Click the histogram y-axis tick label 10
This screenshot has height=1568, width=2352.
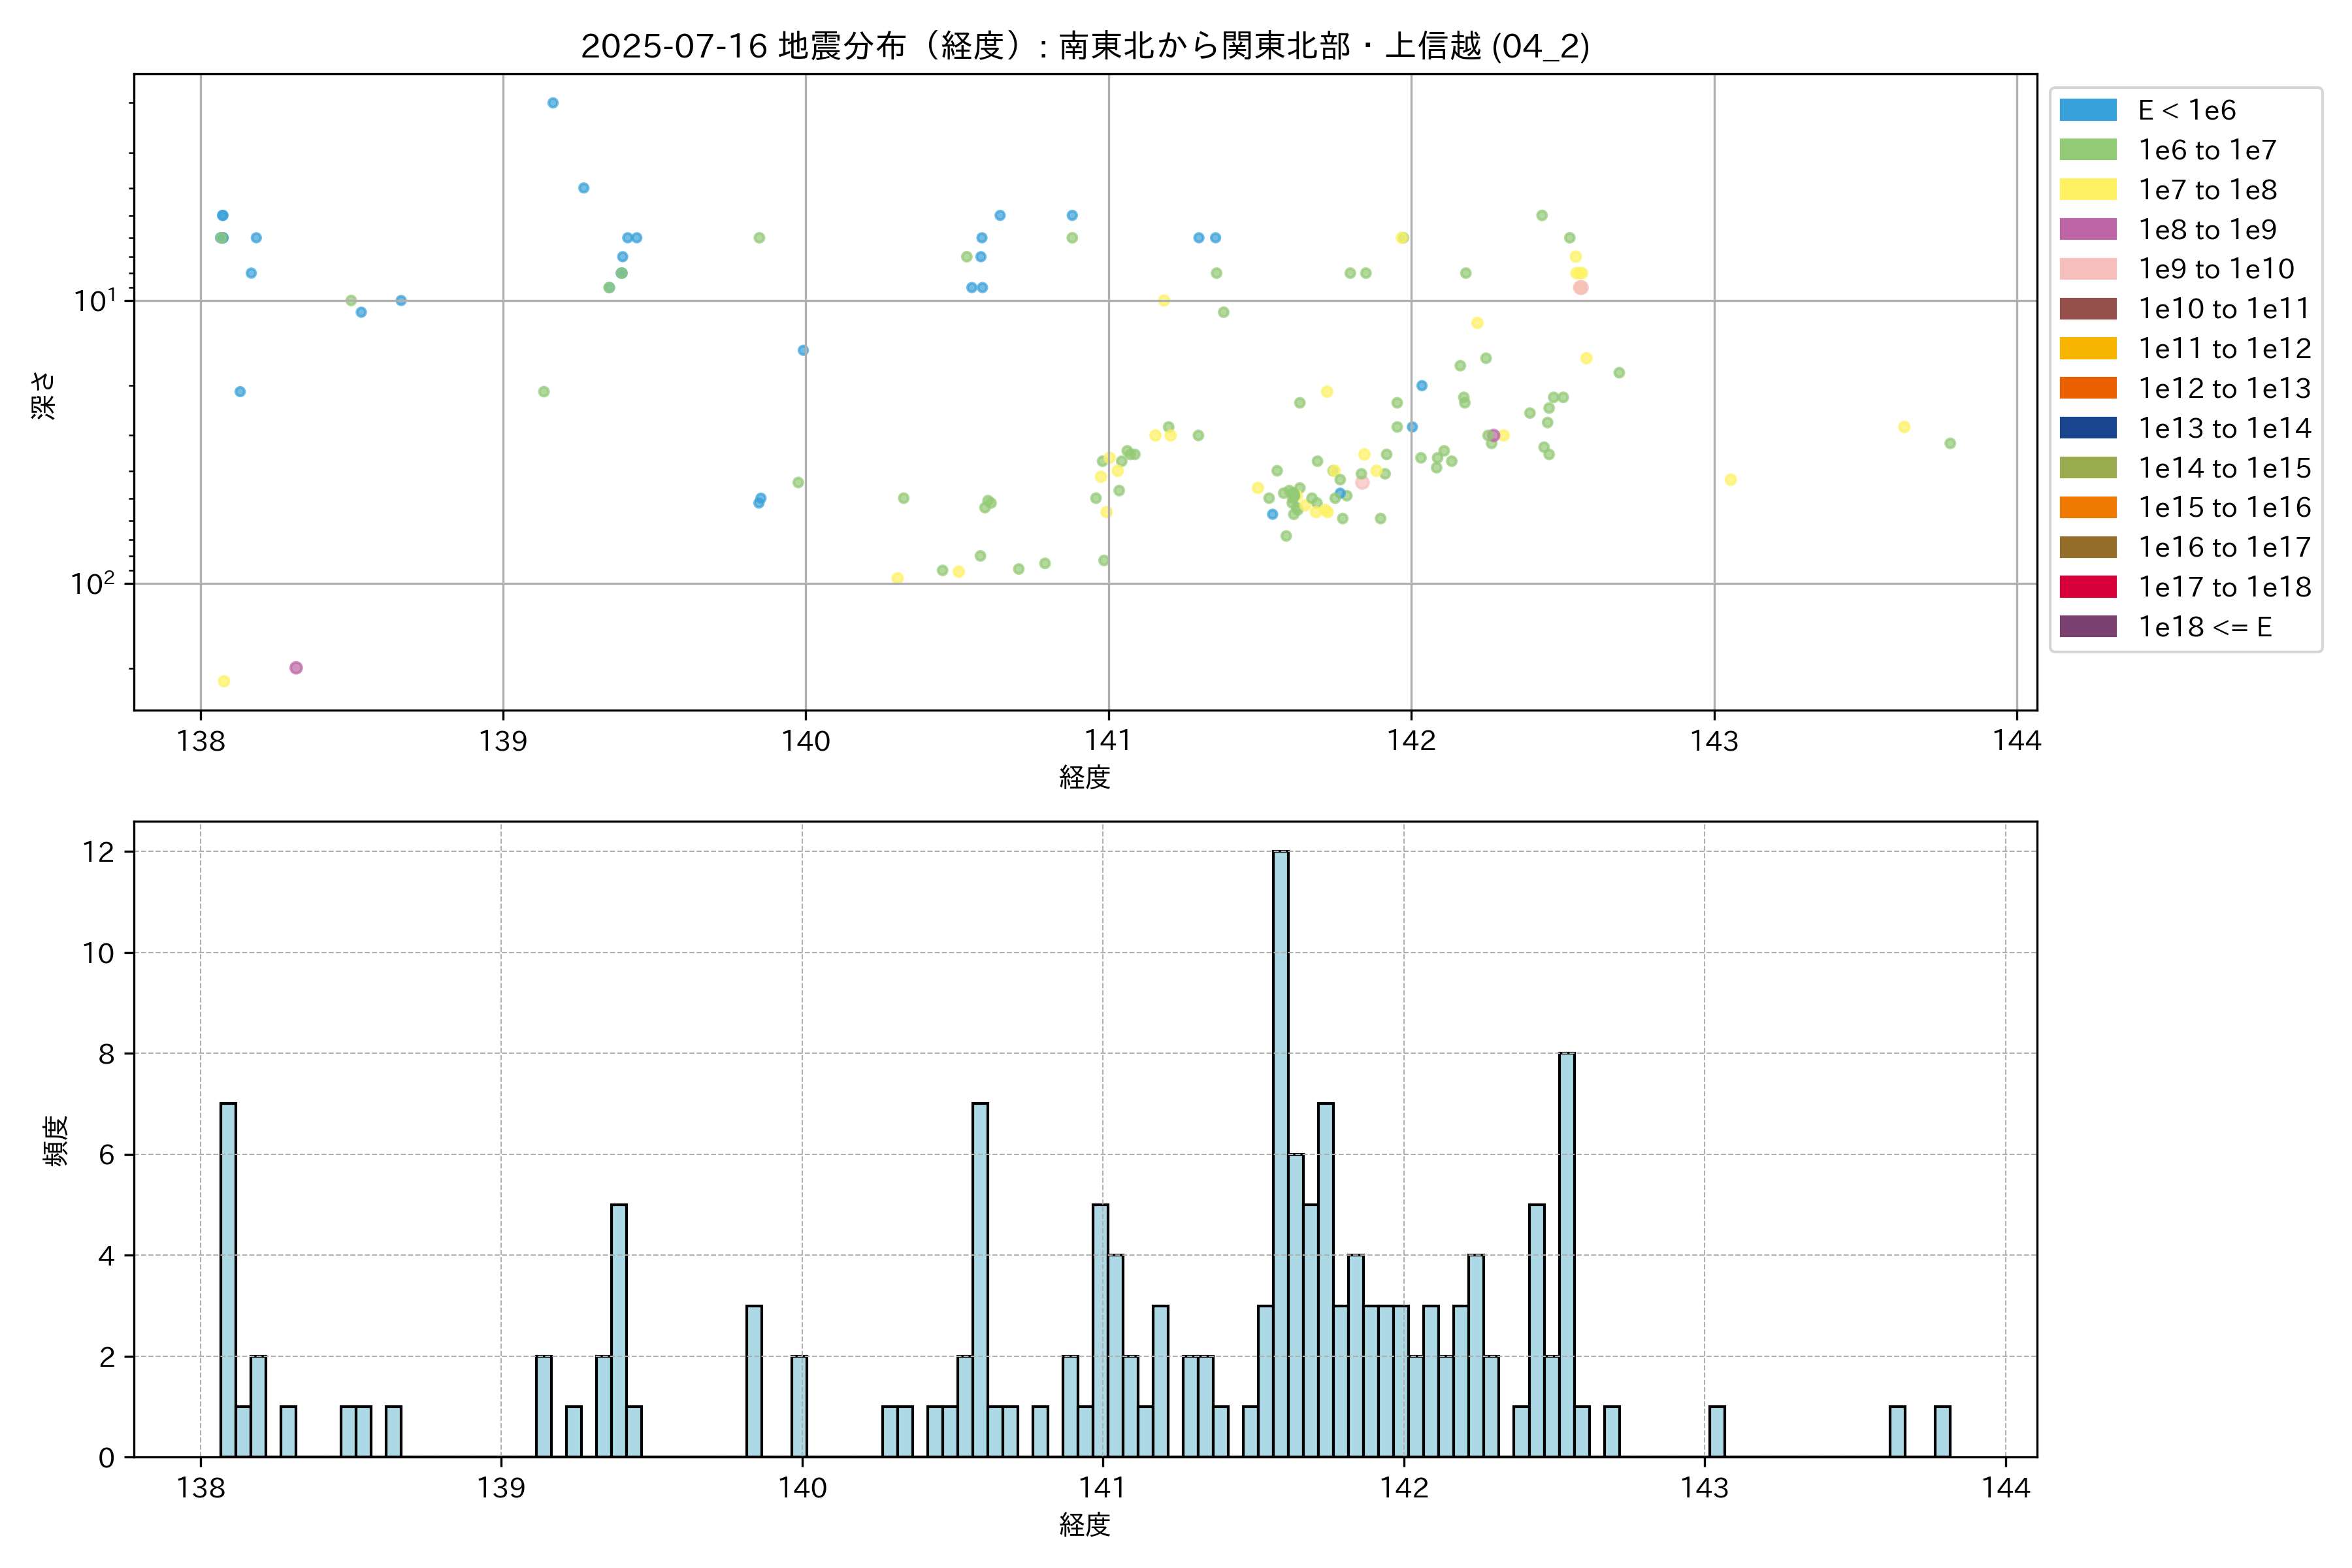click(99, 953)
